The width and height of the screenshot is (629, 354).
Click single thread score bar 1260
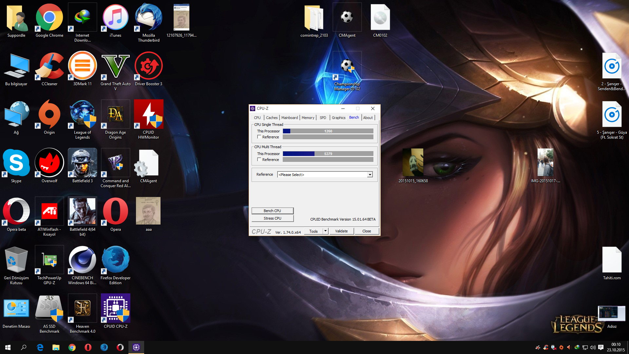328,131
